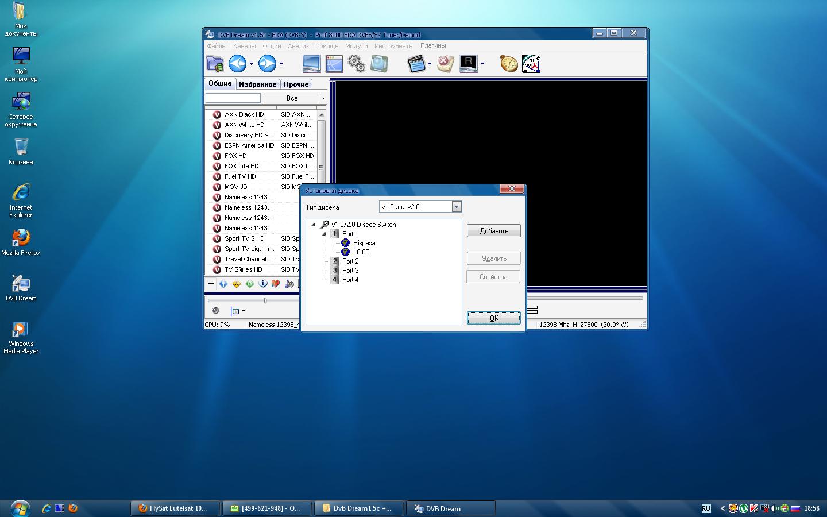Click the info icon below channel list

click(x=263, y=284)
